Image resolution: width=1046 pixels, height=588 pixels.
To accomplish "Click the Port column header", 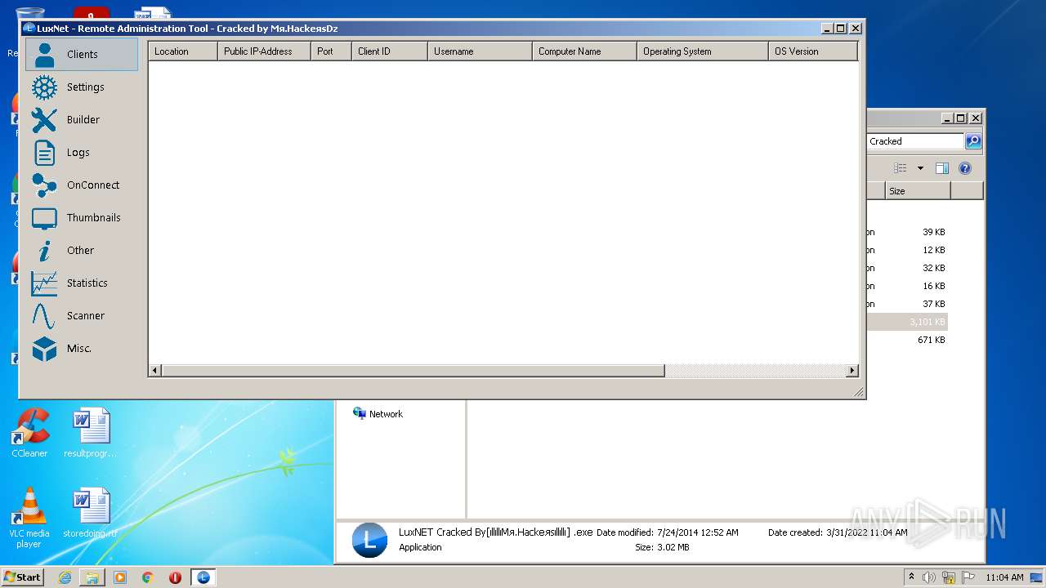I will pyautogui.click(x=331, y=51).
